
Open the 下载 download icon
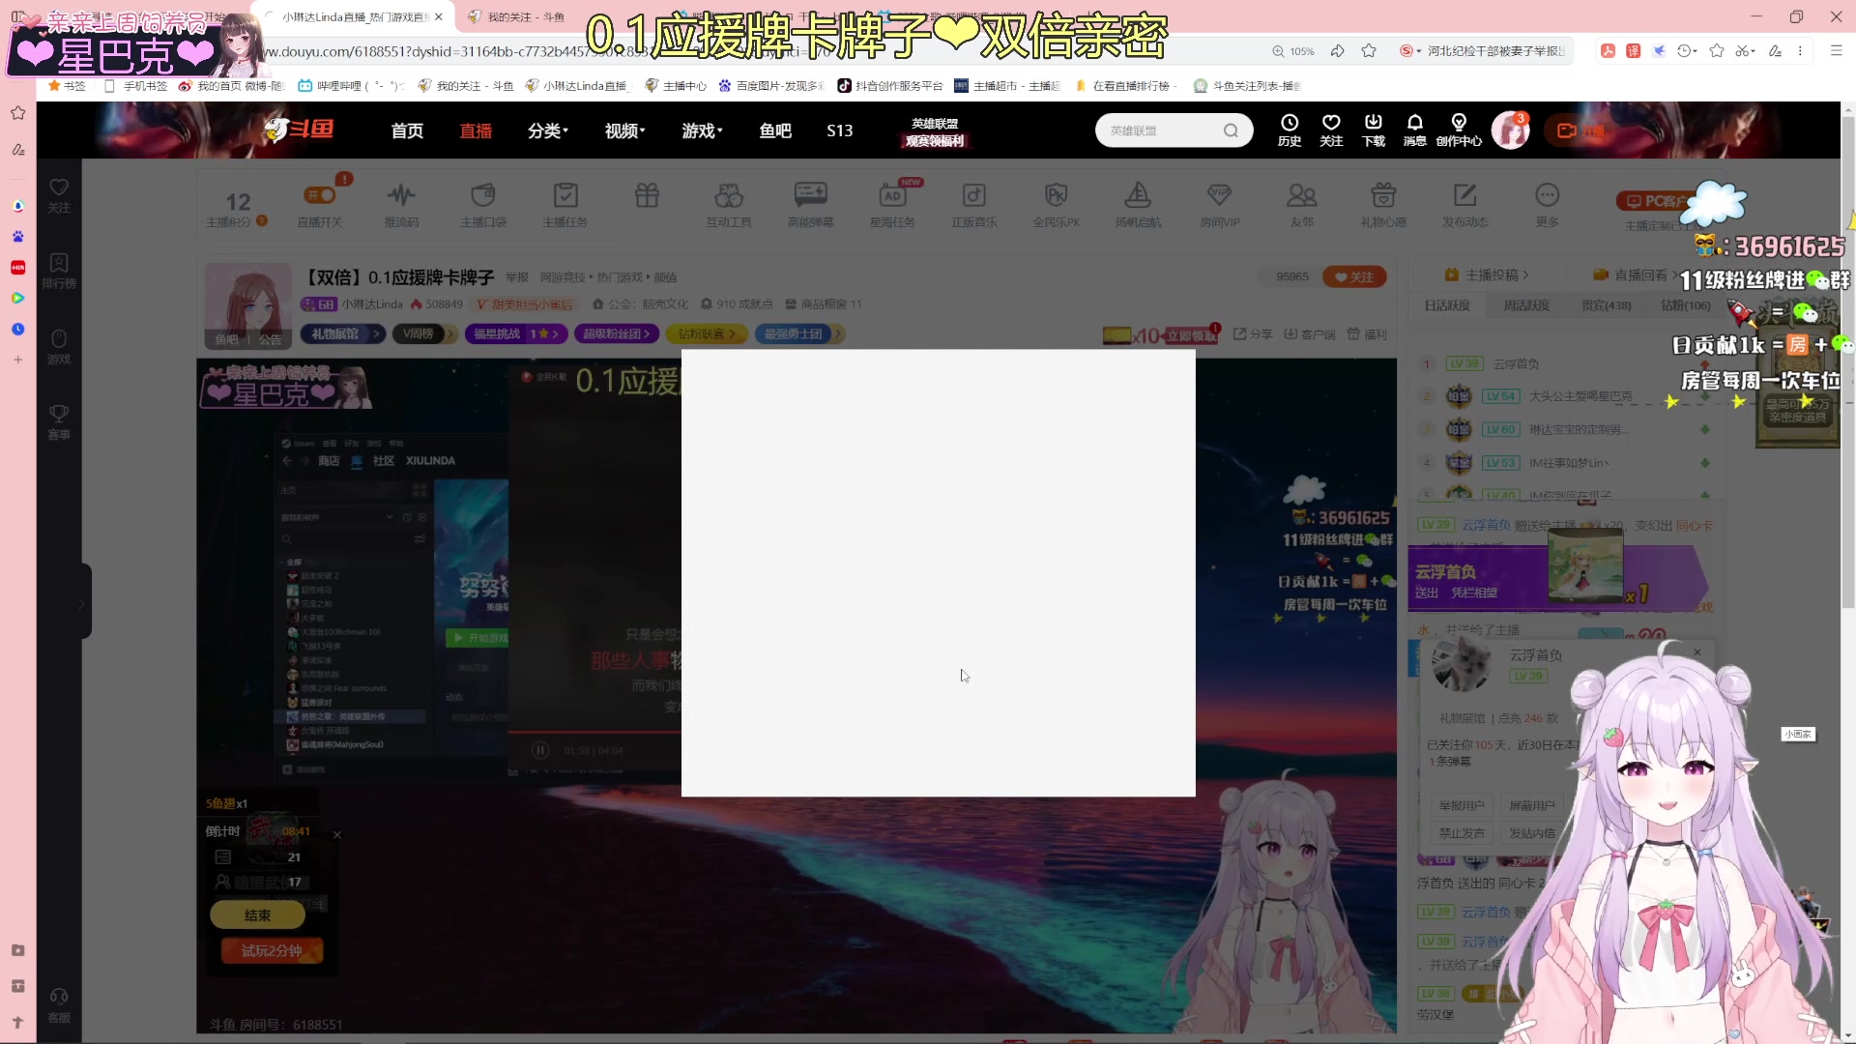(x=1374, y=130)
